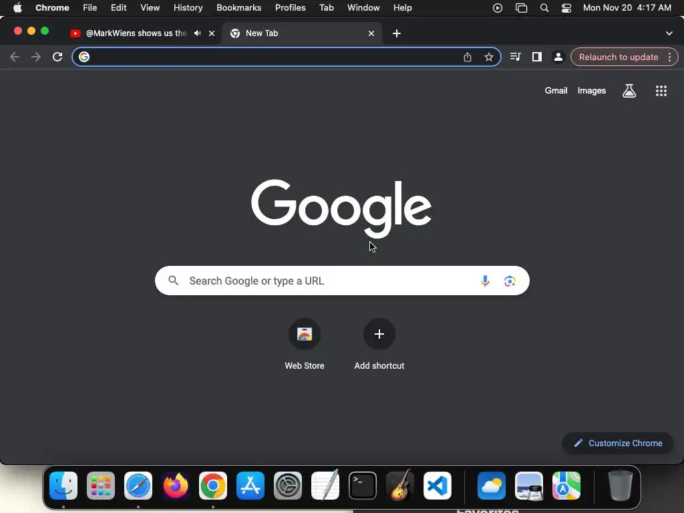Viewport: 684px width, 513px height.
Task: Open the View menu
Action: point(150,8)
